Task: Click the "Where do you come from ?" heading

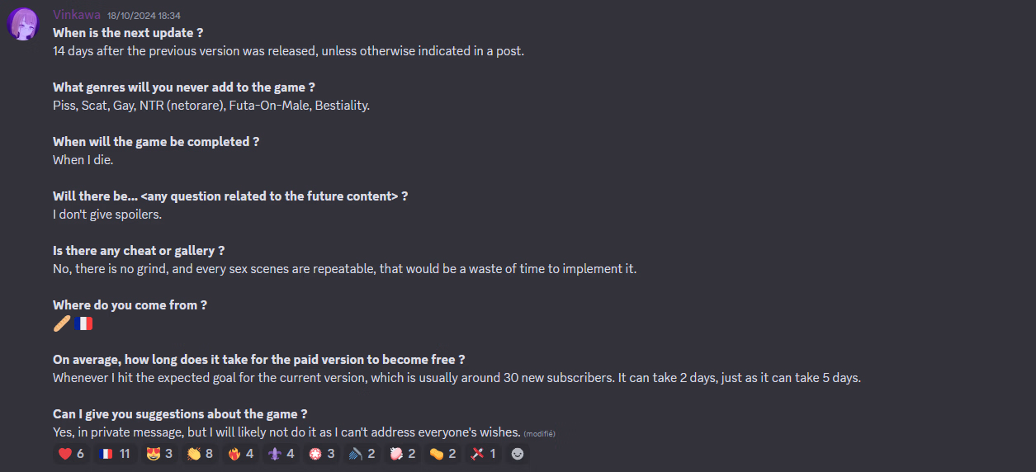Action: (x=130, y=305)
